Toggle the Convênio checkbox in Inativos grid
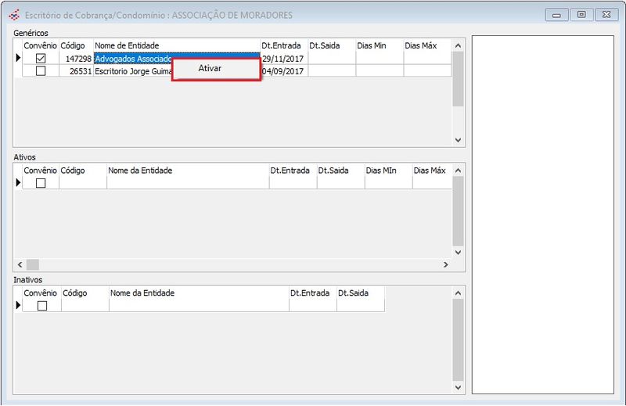626x406 pixels. [x=42, y=306]
